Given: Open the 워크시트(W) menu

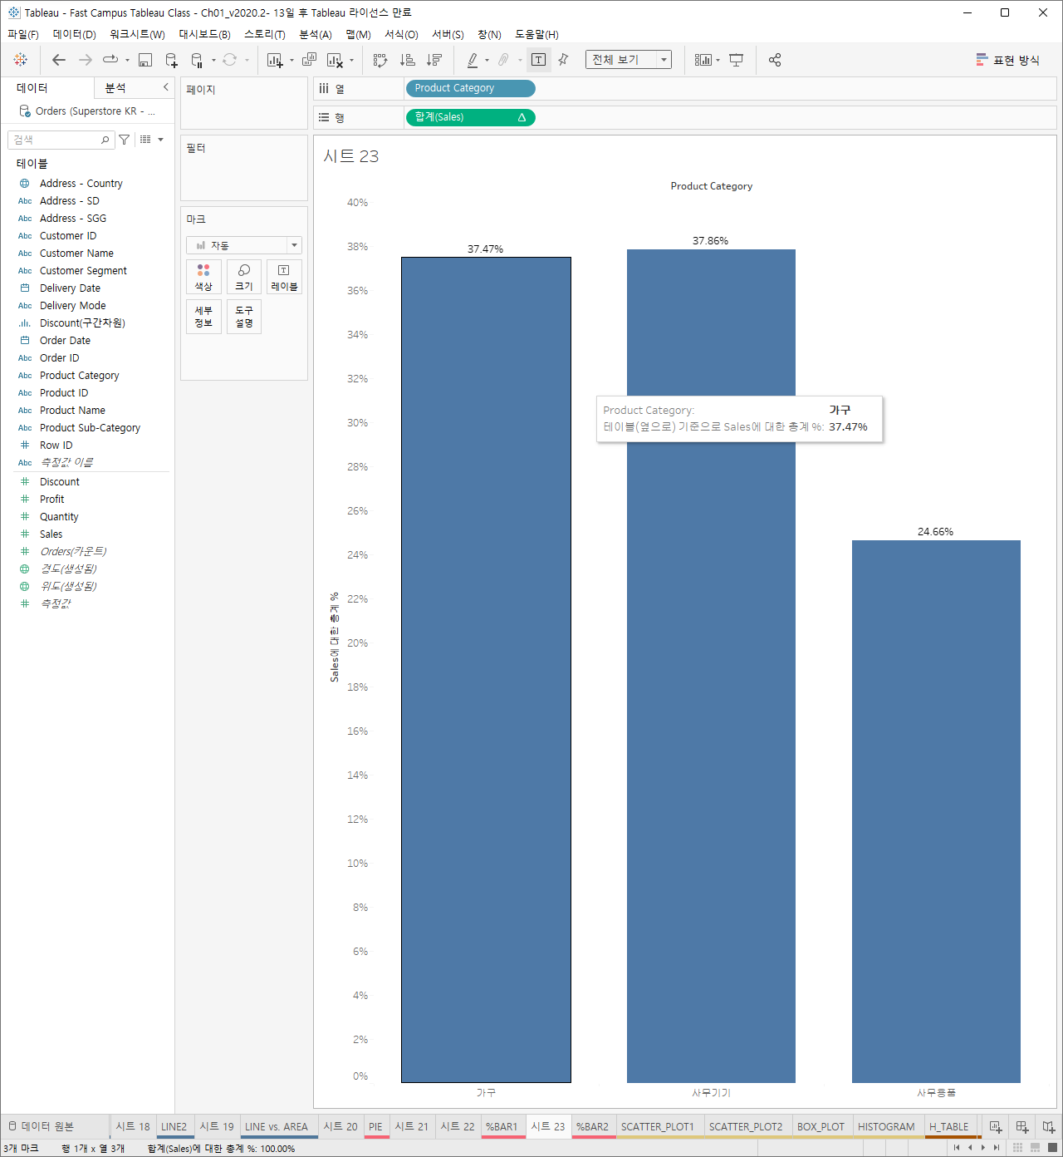Looking at the screenshot, I should [137, 34].
